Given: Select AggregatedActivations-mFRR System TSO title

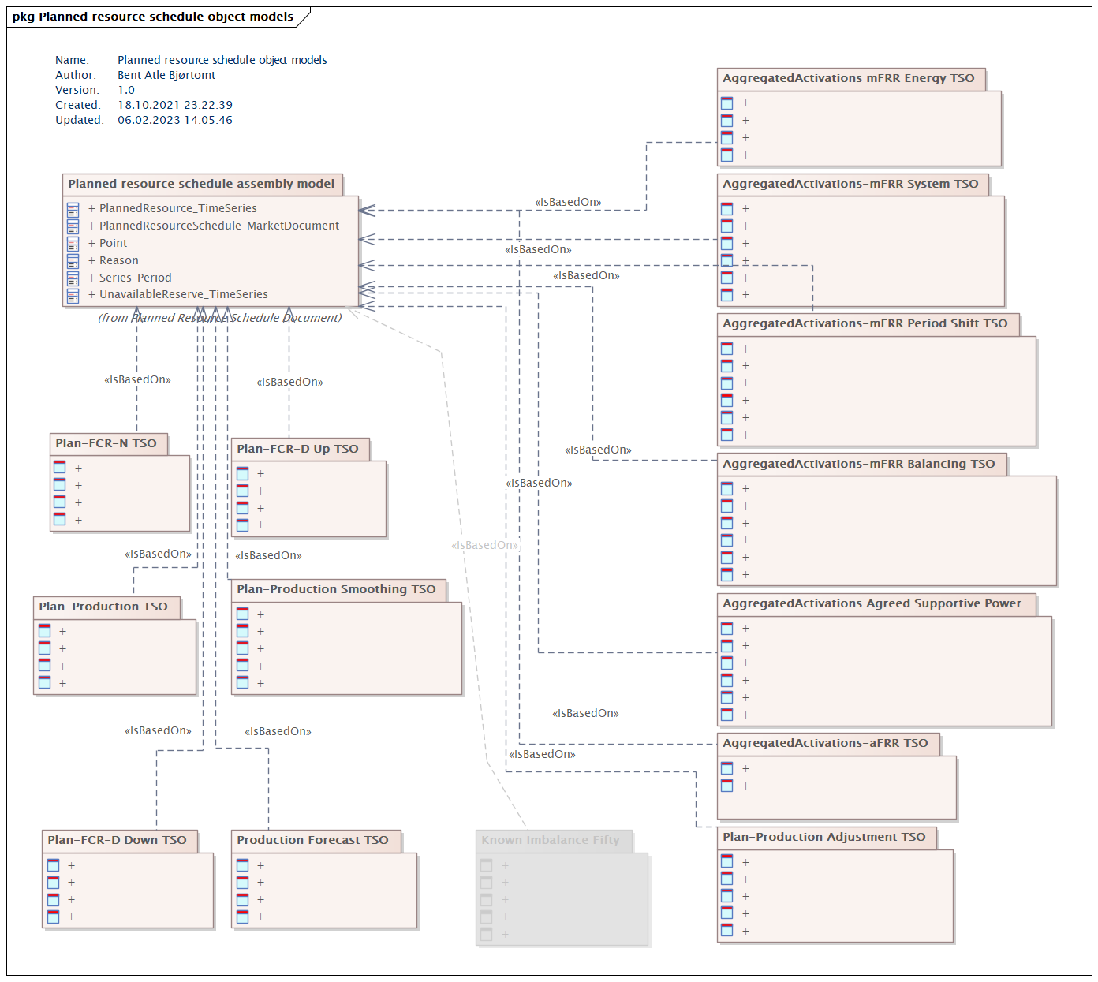Looking at the screenshot, I should click(850, 184).
